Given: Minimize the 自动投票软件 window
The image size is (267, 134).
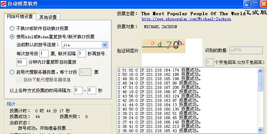Looking at the screenshot, I should point(247,4).
